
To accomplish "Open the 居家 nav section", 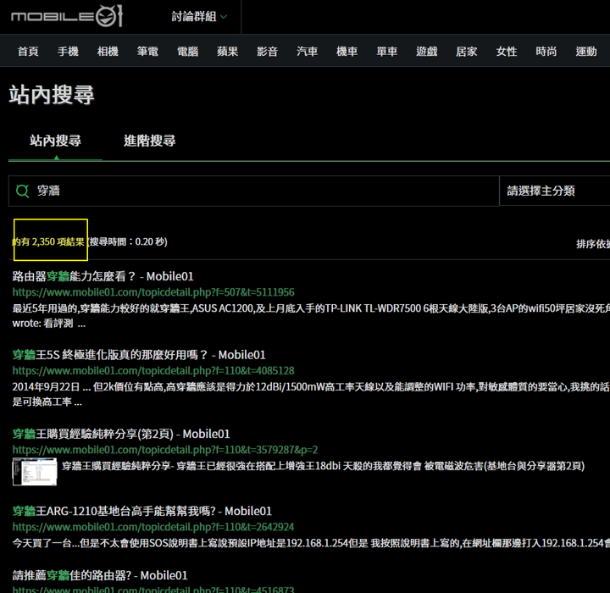I will pyautogui.click(x=467, y=51).
